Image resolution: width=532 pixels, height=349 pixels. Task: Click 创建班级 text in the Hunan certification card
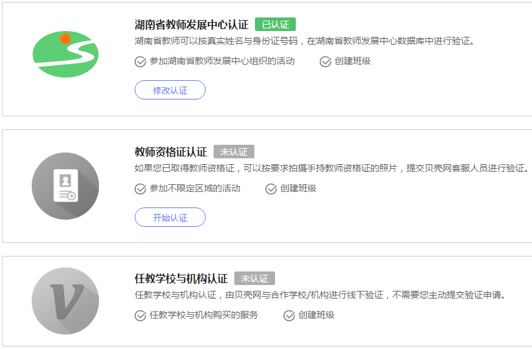click(353, 61)
